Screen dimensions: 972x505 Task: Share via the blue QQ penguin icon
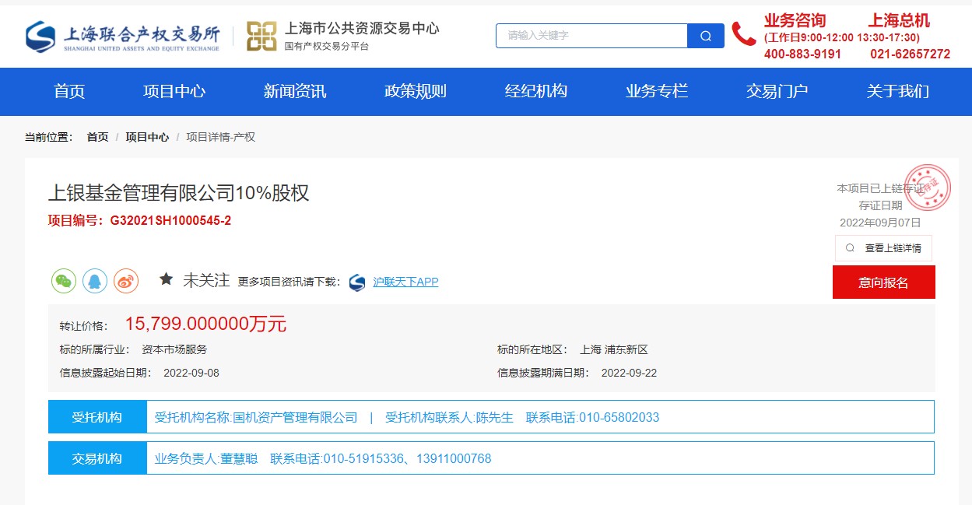95,281
